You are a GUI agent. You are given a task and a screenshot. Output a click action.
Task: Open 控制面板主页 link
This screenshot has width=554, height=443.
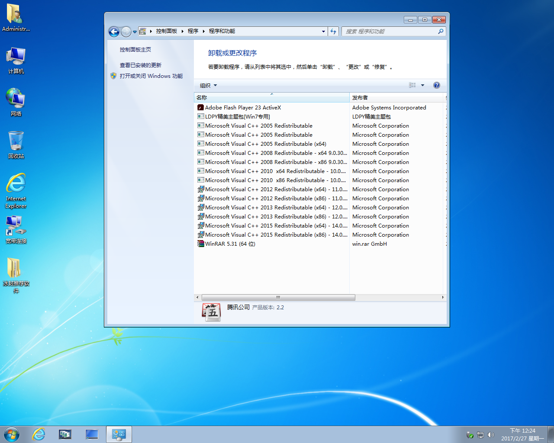(x=135, y=50)
